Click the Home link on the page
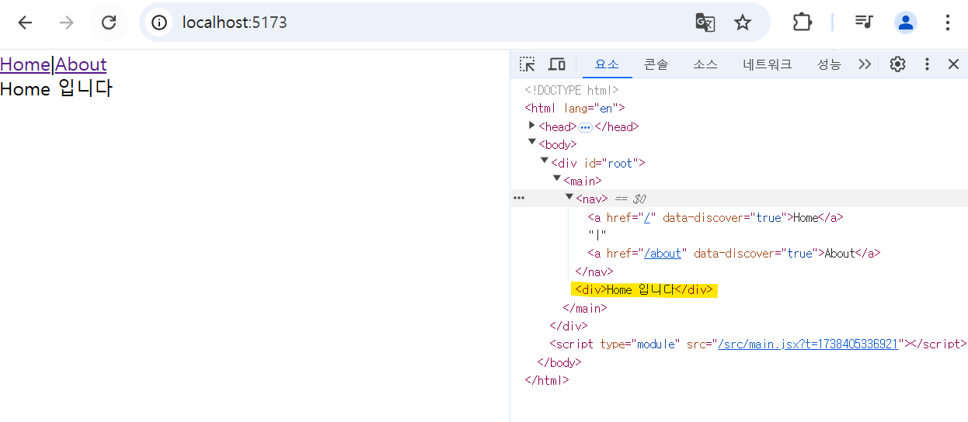Screen dimensions: 968x422 (x=25, y=64)
